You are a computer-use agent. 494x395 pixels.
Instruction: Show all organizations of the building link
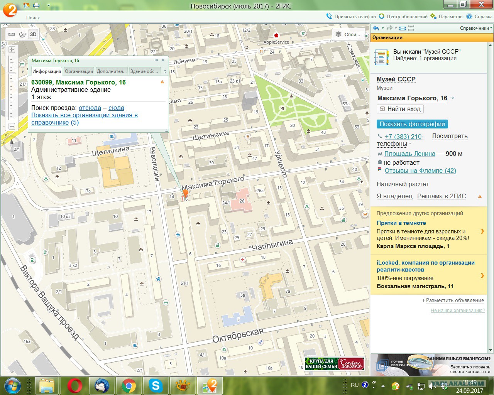[x=85, y=119]
